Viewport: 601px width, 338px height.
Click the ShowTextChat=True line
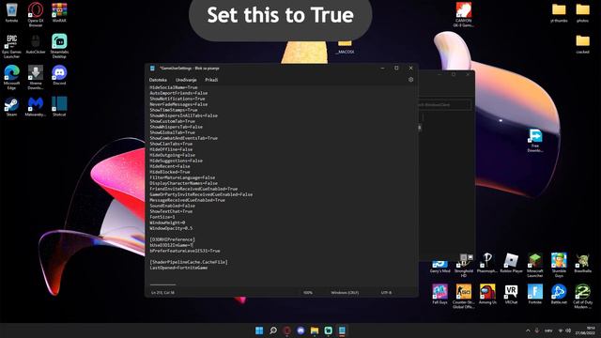coord(171,211)
